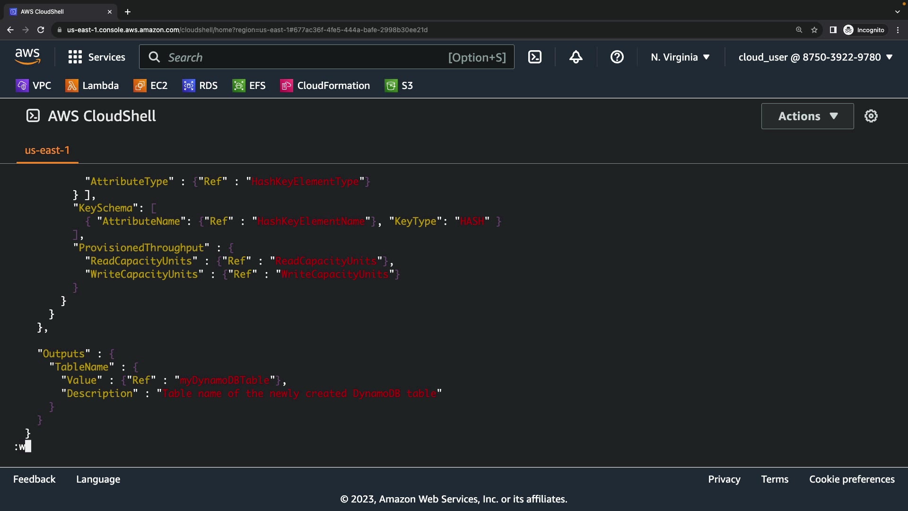This screenshot has width=908, height=511.
Task: Expand the Actions dropdown
Action: 807,116
